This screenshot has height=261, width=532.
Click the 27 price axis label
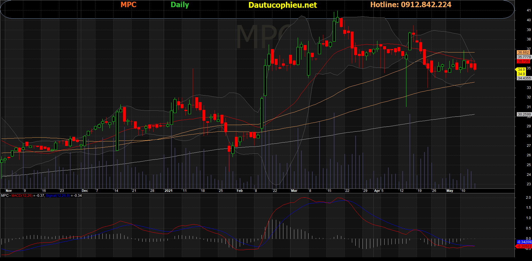point(529,146)
